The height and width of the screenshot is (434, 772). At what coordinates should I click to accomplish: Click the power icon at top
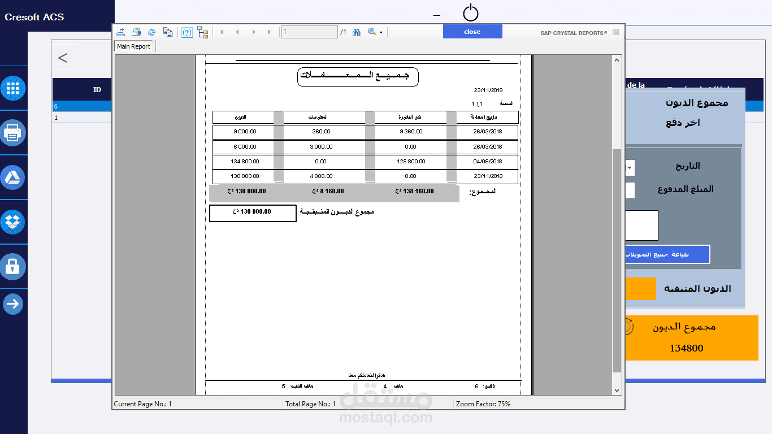[471, 13]
